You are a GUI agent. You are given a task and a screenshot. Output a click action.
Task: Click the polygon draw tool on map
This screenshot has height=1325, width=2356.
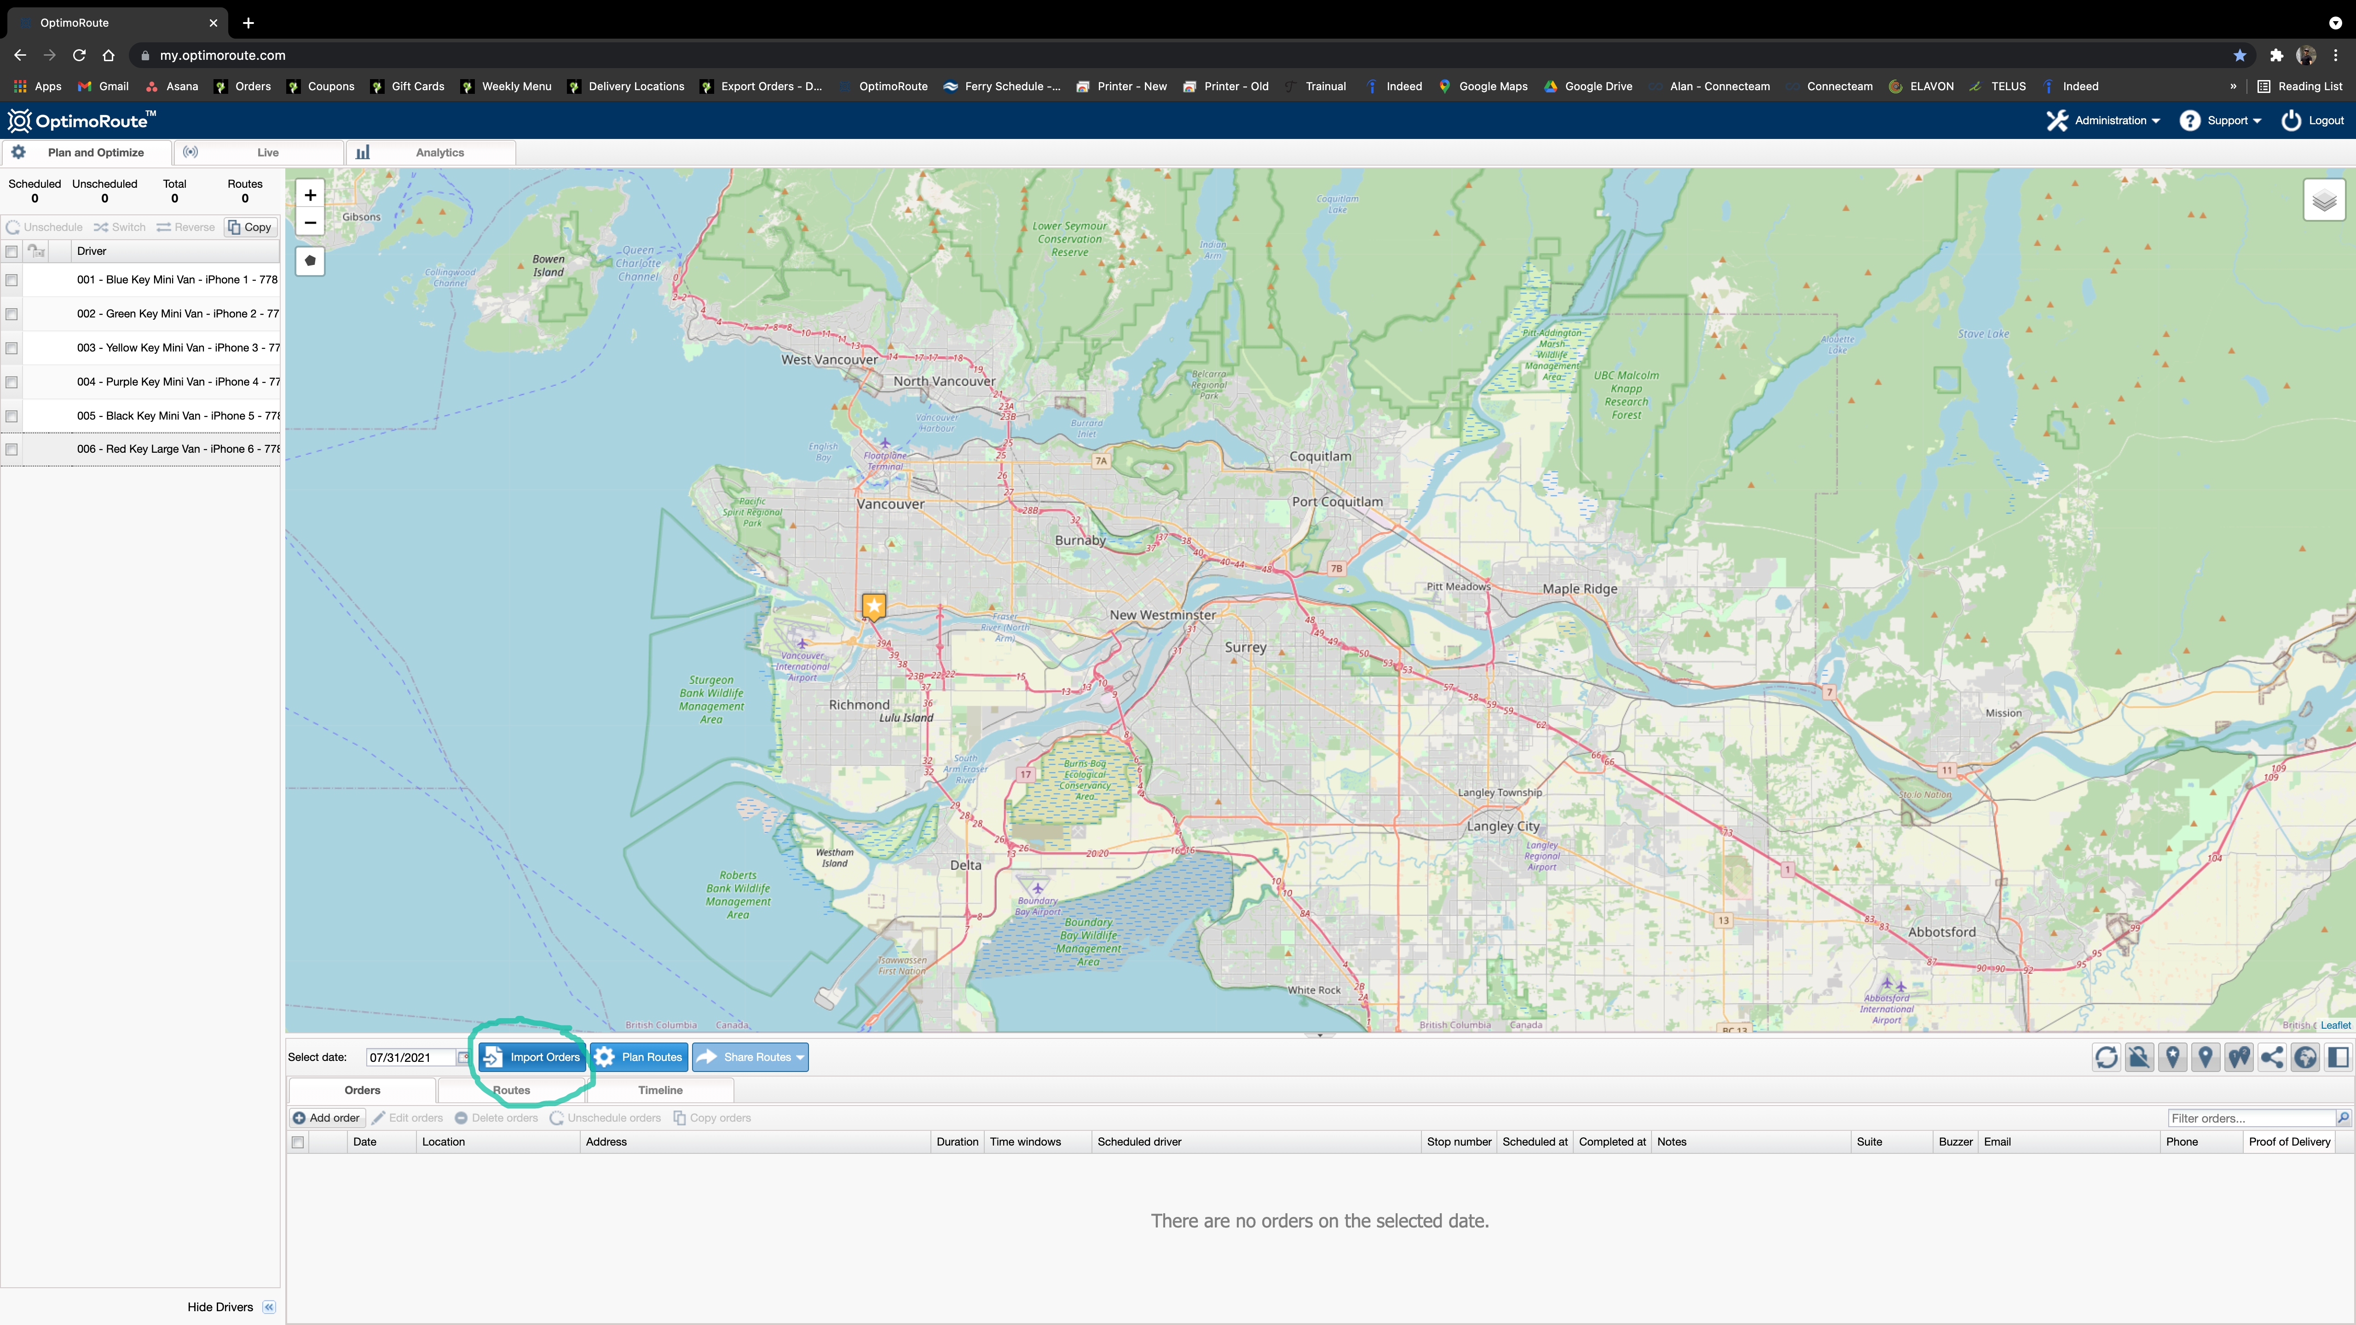point(310,261)
